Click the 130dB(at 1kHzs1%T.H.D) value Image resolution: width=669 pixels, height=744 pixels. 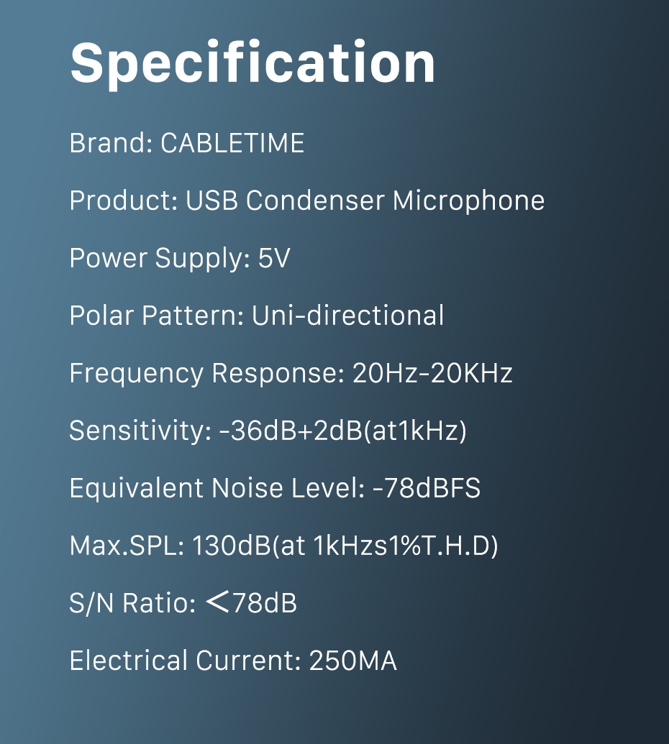(345, 546)
